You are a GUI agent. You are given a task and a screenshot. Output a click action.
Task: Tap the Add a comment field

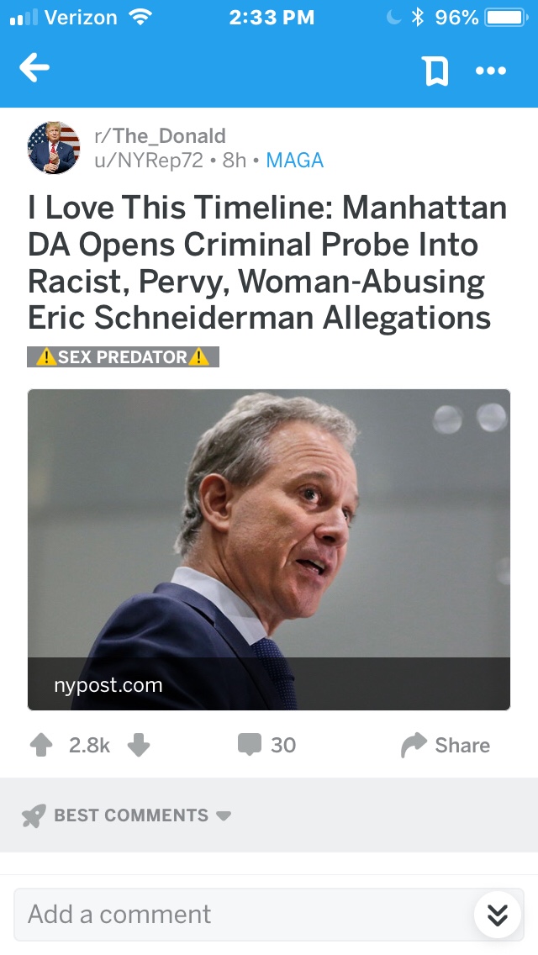pyautogui.click(x=235, y=914)
